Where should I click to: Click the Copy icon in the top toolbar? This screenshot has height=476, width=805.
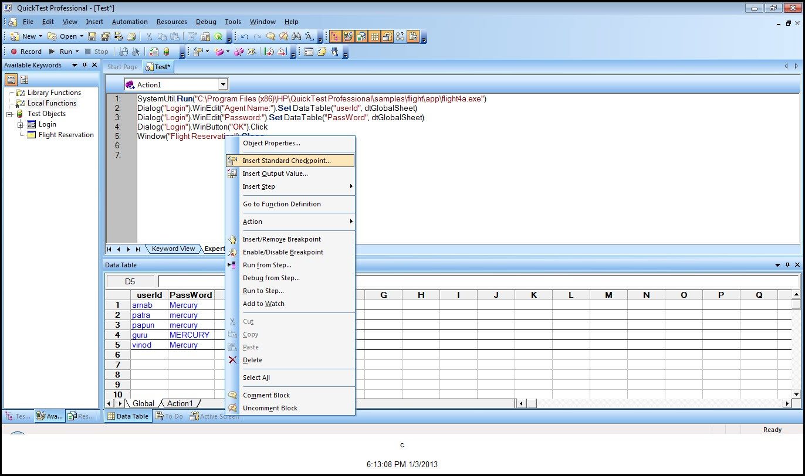161,36
